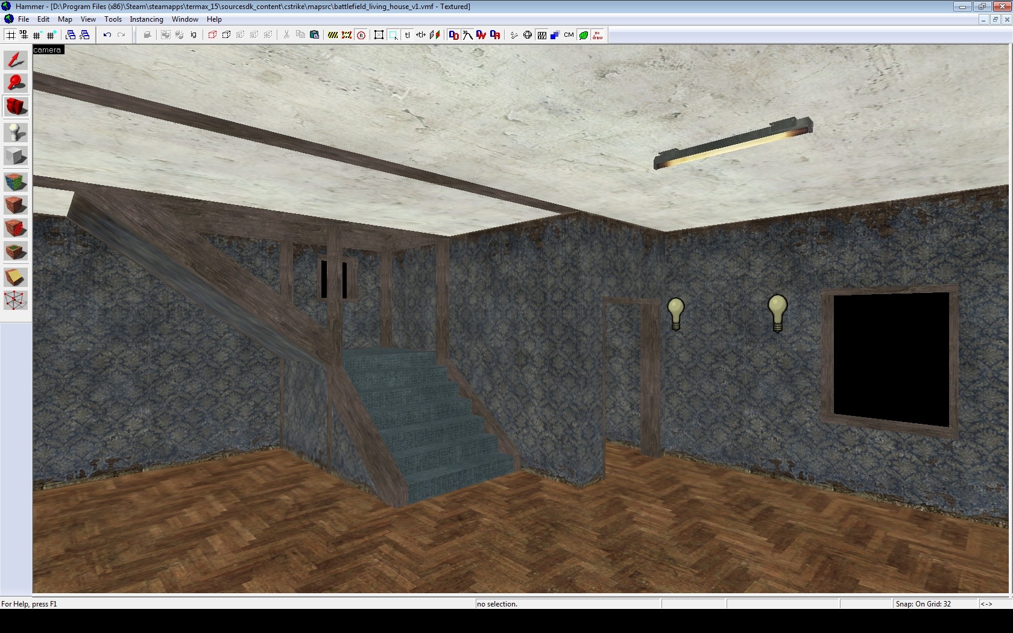The image size is (1013, 633).
Task: Choose the Entity tool lightbulb icon
Action: [16, 132]
